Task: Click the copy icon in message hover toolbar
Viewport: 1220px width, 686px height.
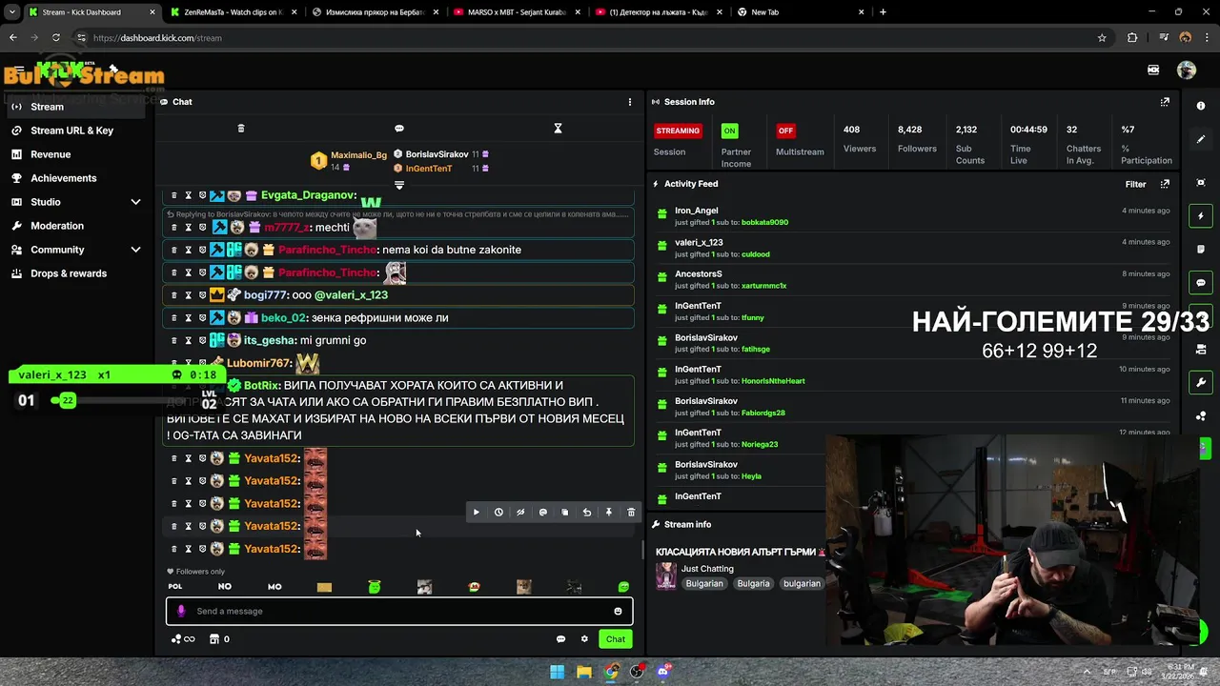Action: (565, 513)
